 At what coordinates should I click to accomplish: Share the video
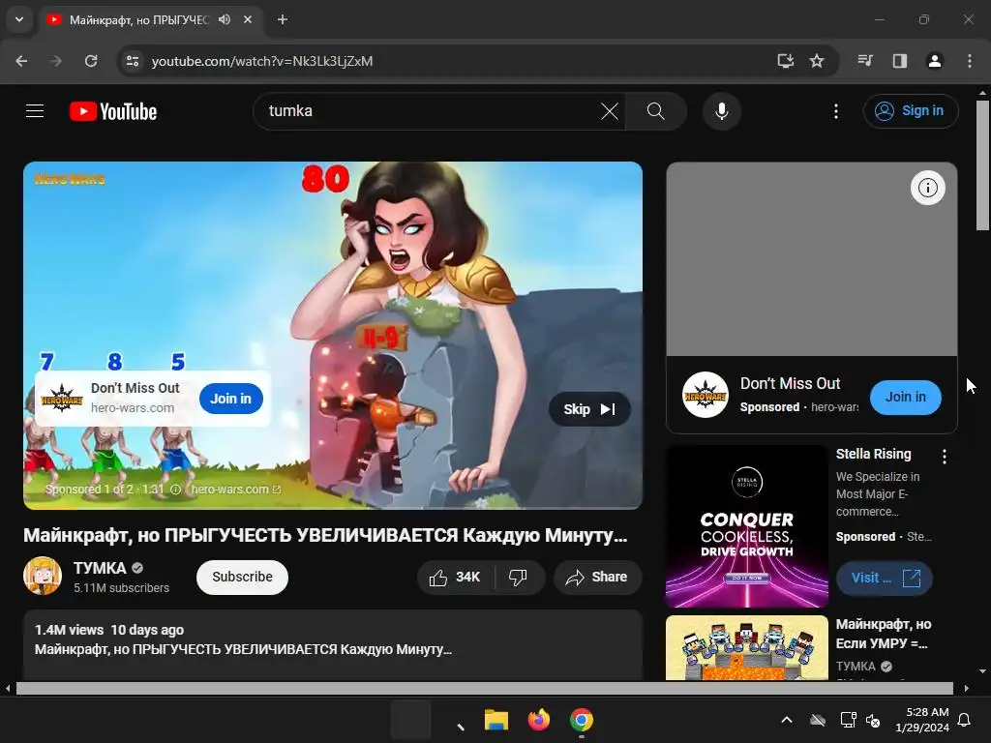click(x=597, y=577)
